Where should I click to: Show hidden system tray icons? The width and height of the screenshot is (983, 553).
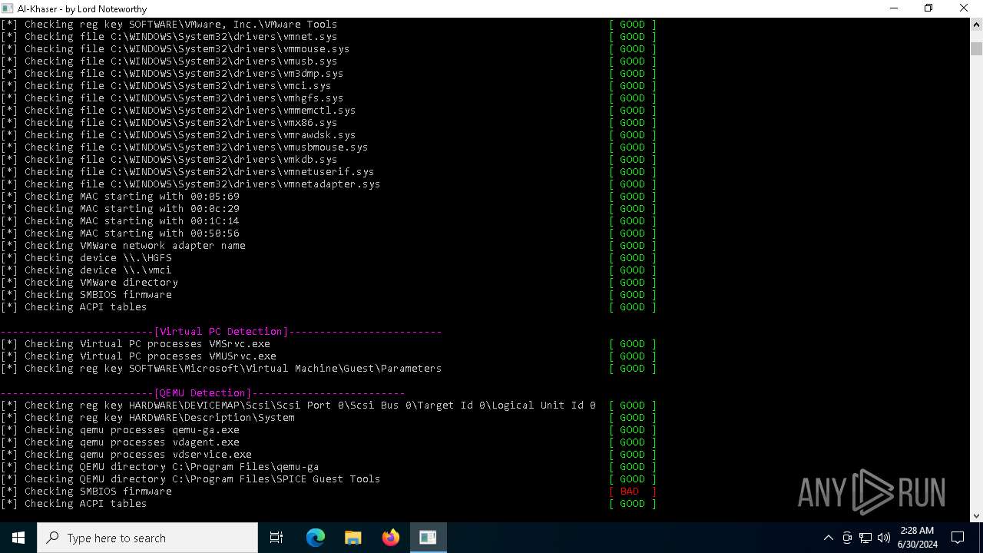point(828,538)
